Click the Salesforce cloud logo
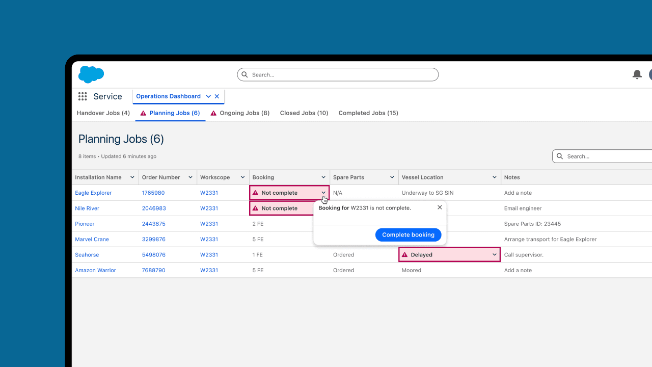This screenshot has height=367, width=652. (91, 74)
